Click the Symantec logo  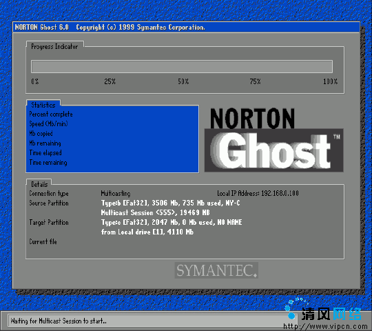(x=216, y=270)
